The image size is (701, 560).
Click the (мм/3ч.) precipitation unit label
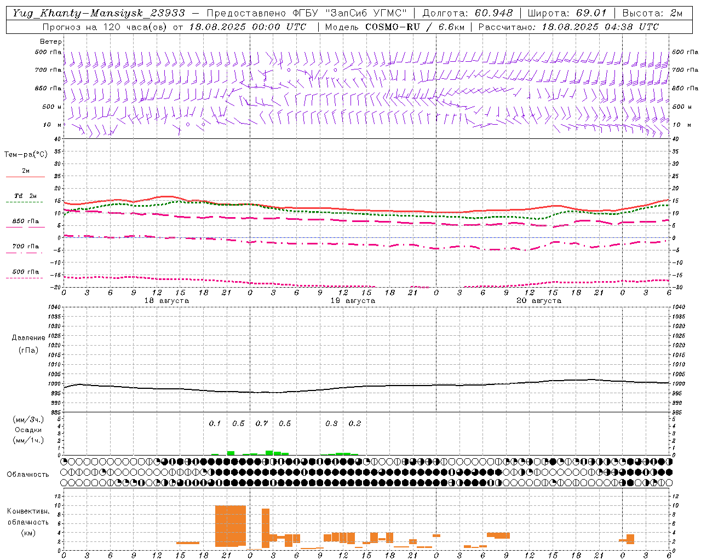point(28,420)
